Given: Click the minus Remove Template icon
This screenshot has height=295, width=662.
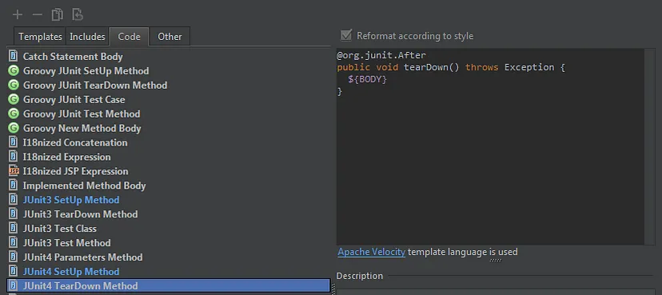Looking at the screenshot, I should (x=37, y=14).
